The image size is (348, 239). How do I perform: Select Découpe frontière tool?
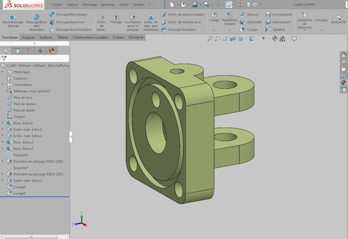(x=179, y=30)
